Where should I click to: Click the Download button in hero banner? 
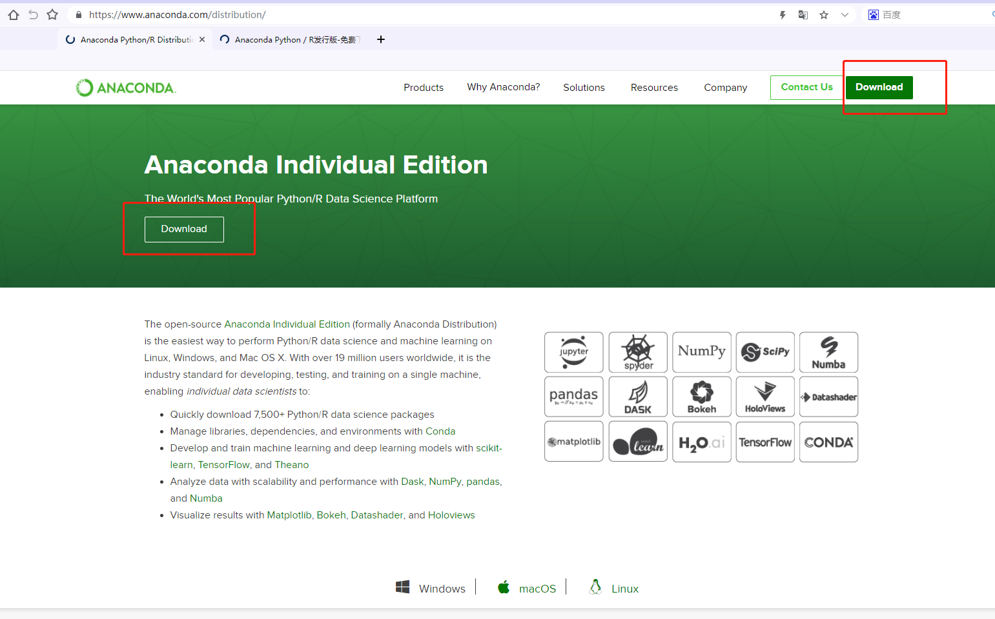(184, 230)
